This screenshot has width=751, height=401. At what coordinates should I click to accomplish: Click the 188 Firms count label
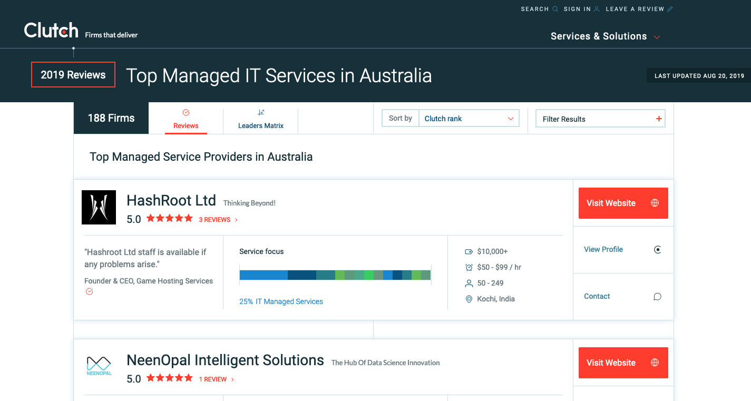tap(111, 118)
